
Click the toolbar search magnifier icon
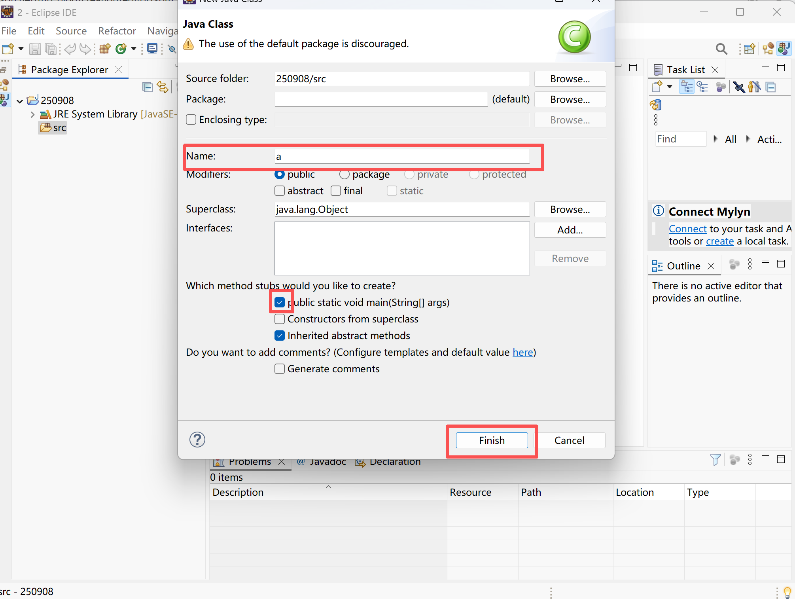721,49
